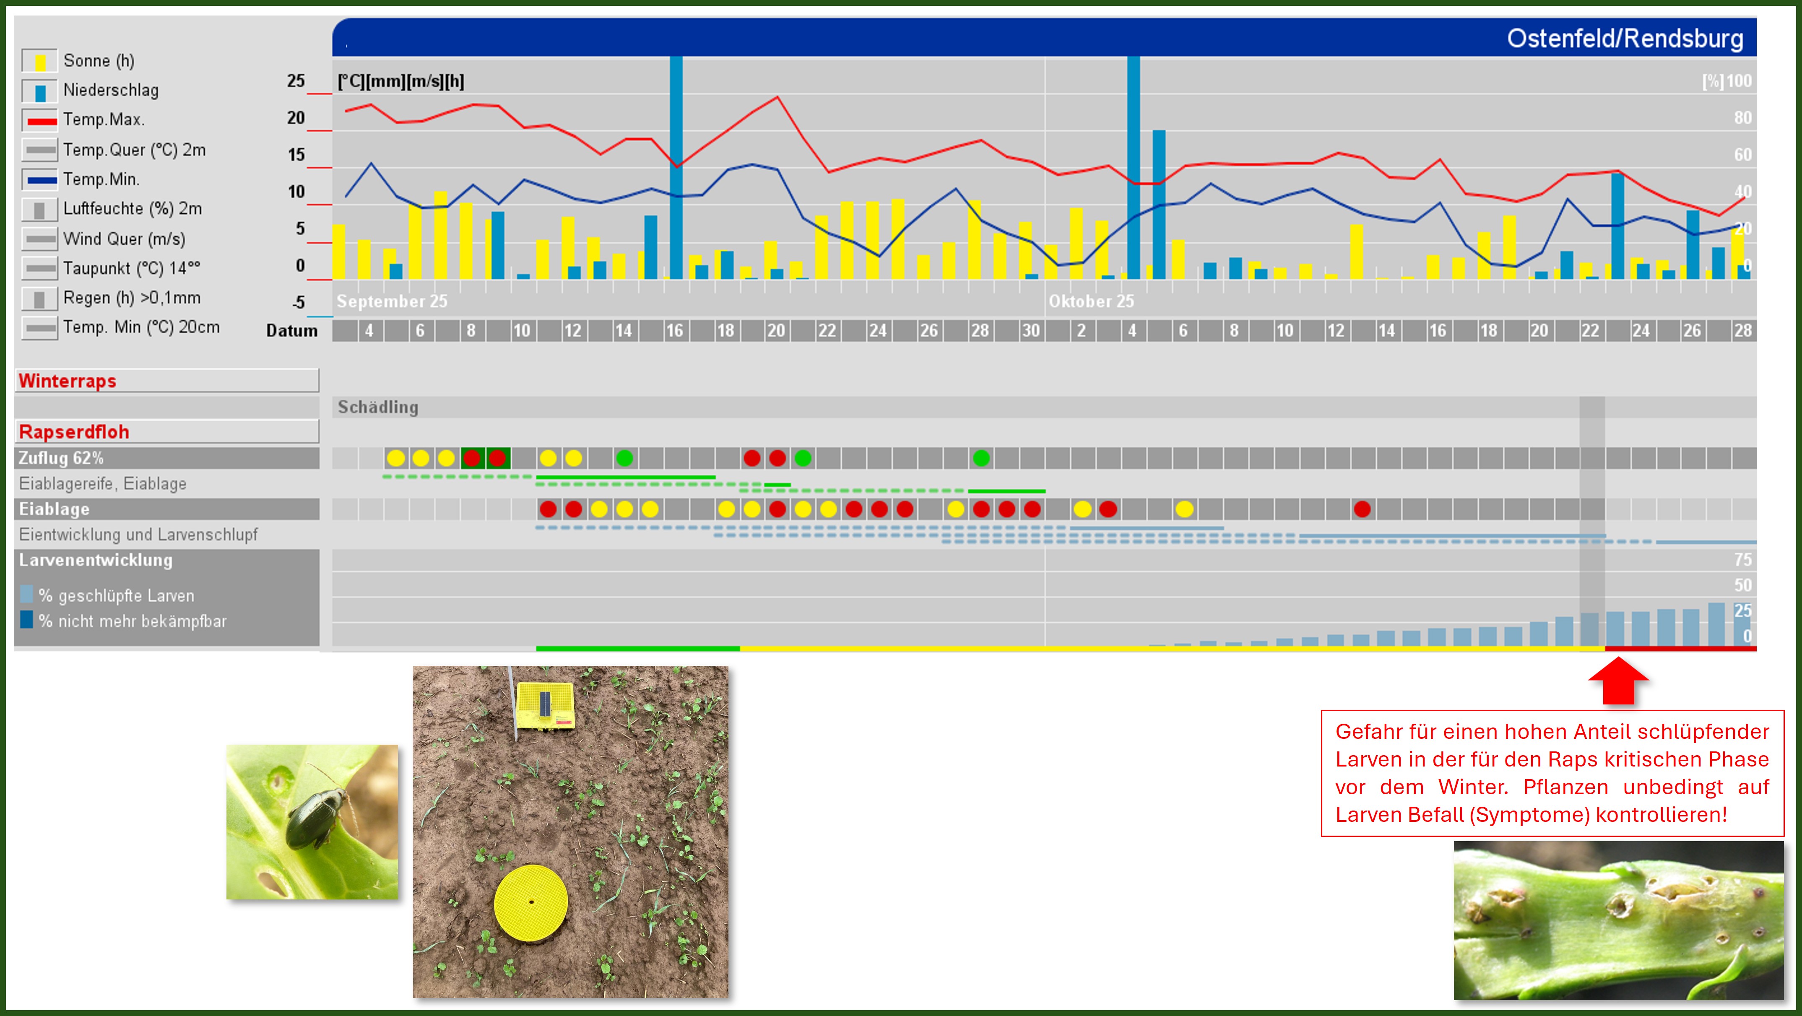Click Temp. Min 20cm legend icon

pyautogui.click(x=39, y=328)
